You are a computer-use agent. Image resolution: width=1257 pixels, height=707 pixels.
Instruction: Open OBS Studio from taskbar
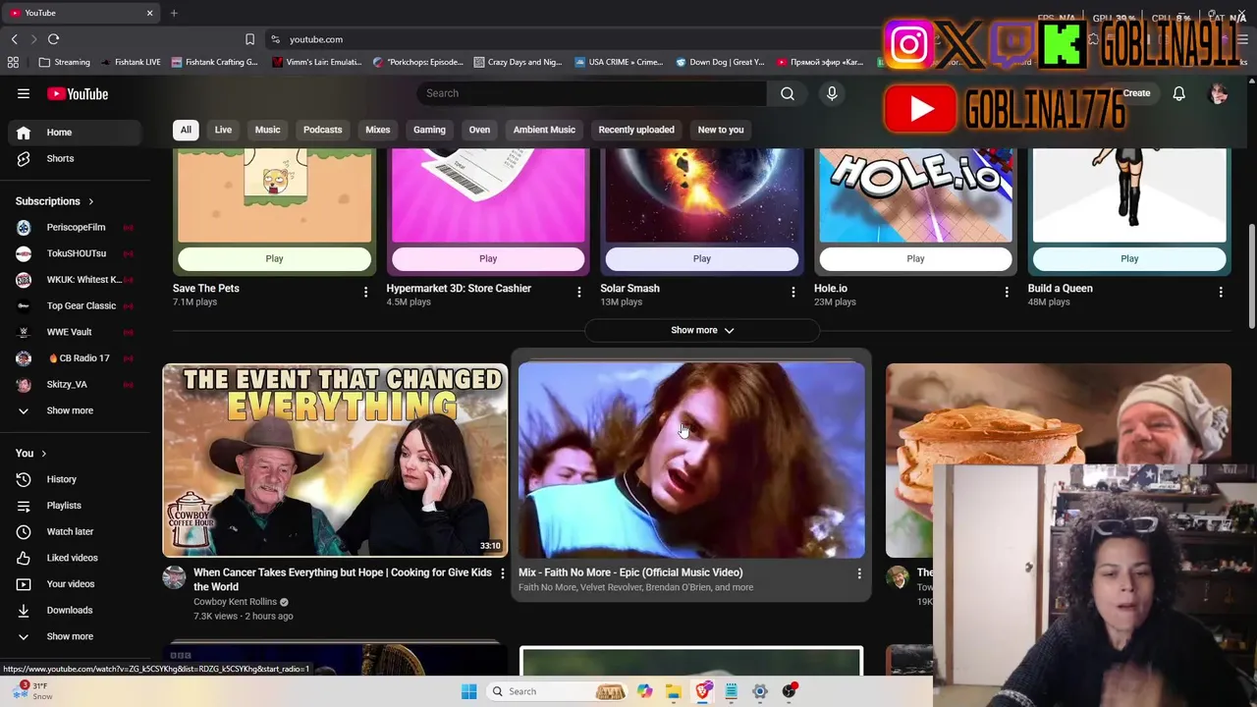tap(790, 691)
